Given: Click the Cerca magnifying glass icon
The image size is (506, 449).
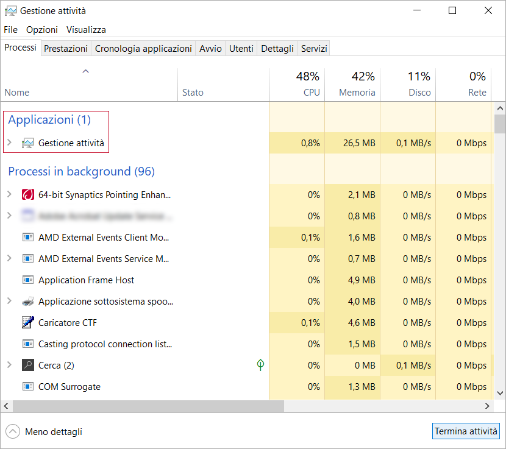Looking at the screenshot, I should pos(27,366).
